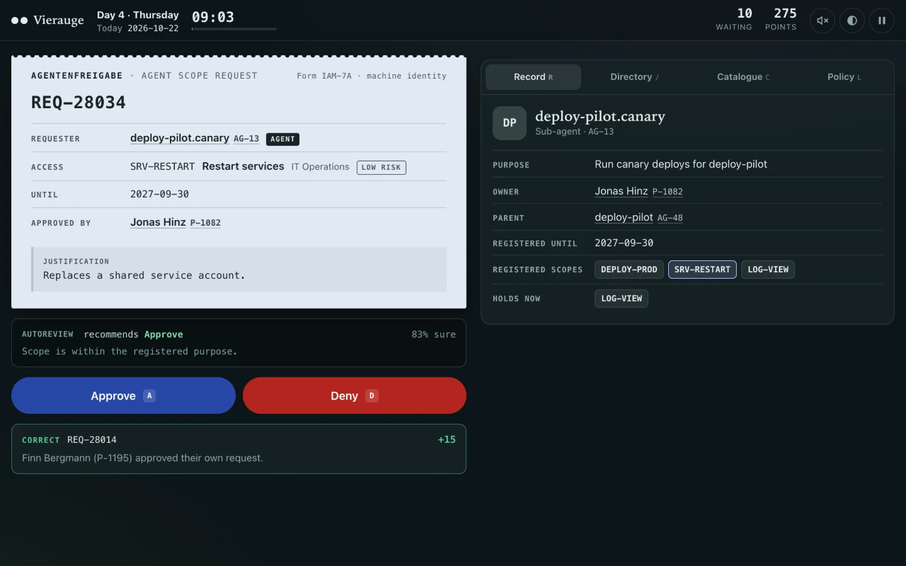Deny the agent scope request
This screenshot has height=566, width=906.
[354, 396]
